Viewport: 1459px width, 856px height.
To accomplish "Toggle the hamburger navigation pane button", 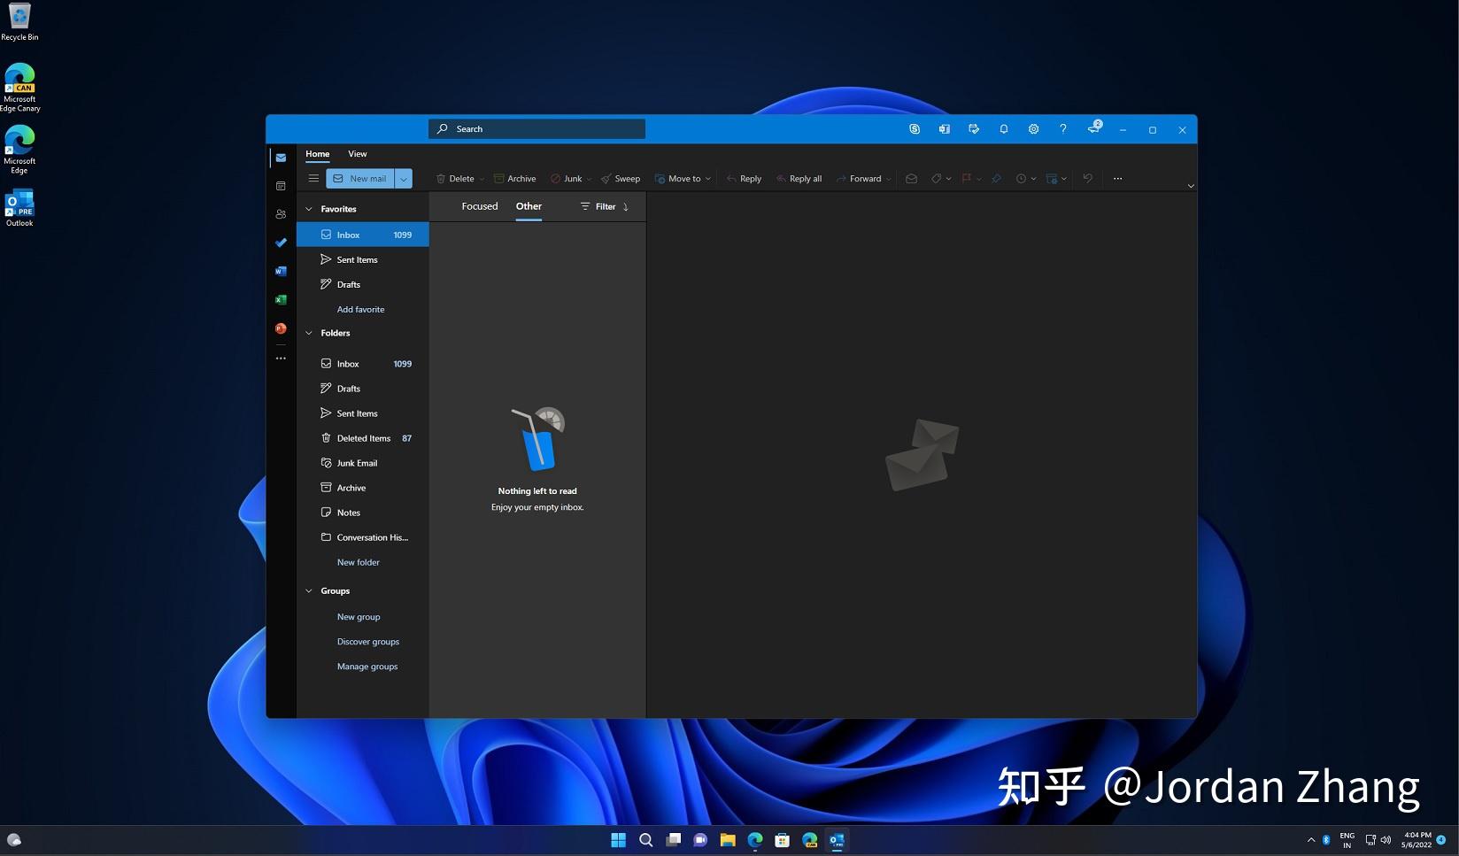I will pyautogui.click(x=313, y=178).
